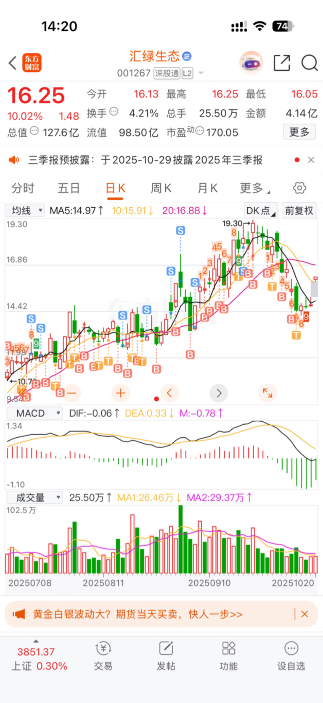Open the 均线 indicator dropdown
Screen dimensions: 323x703
tap(25, 210)
